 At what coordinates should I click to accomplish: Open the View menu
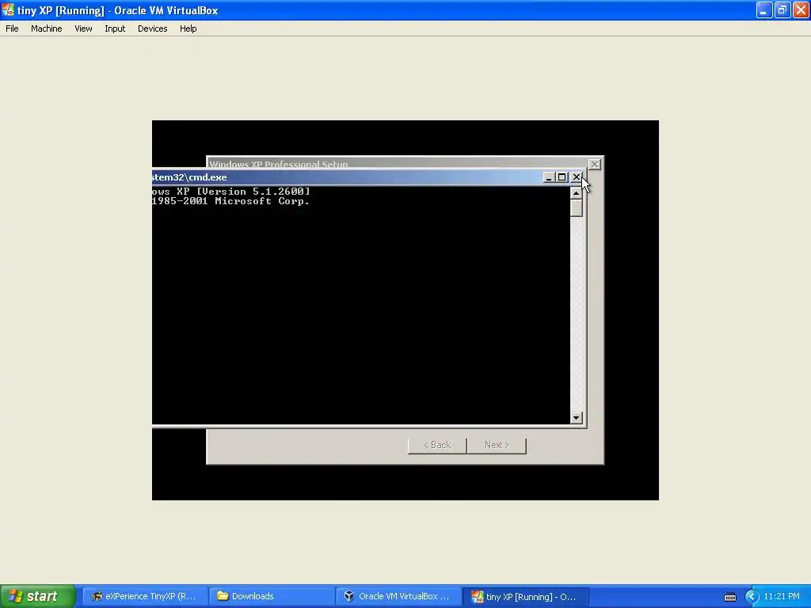tap(83, 28)
